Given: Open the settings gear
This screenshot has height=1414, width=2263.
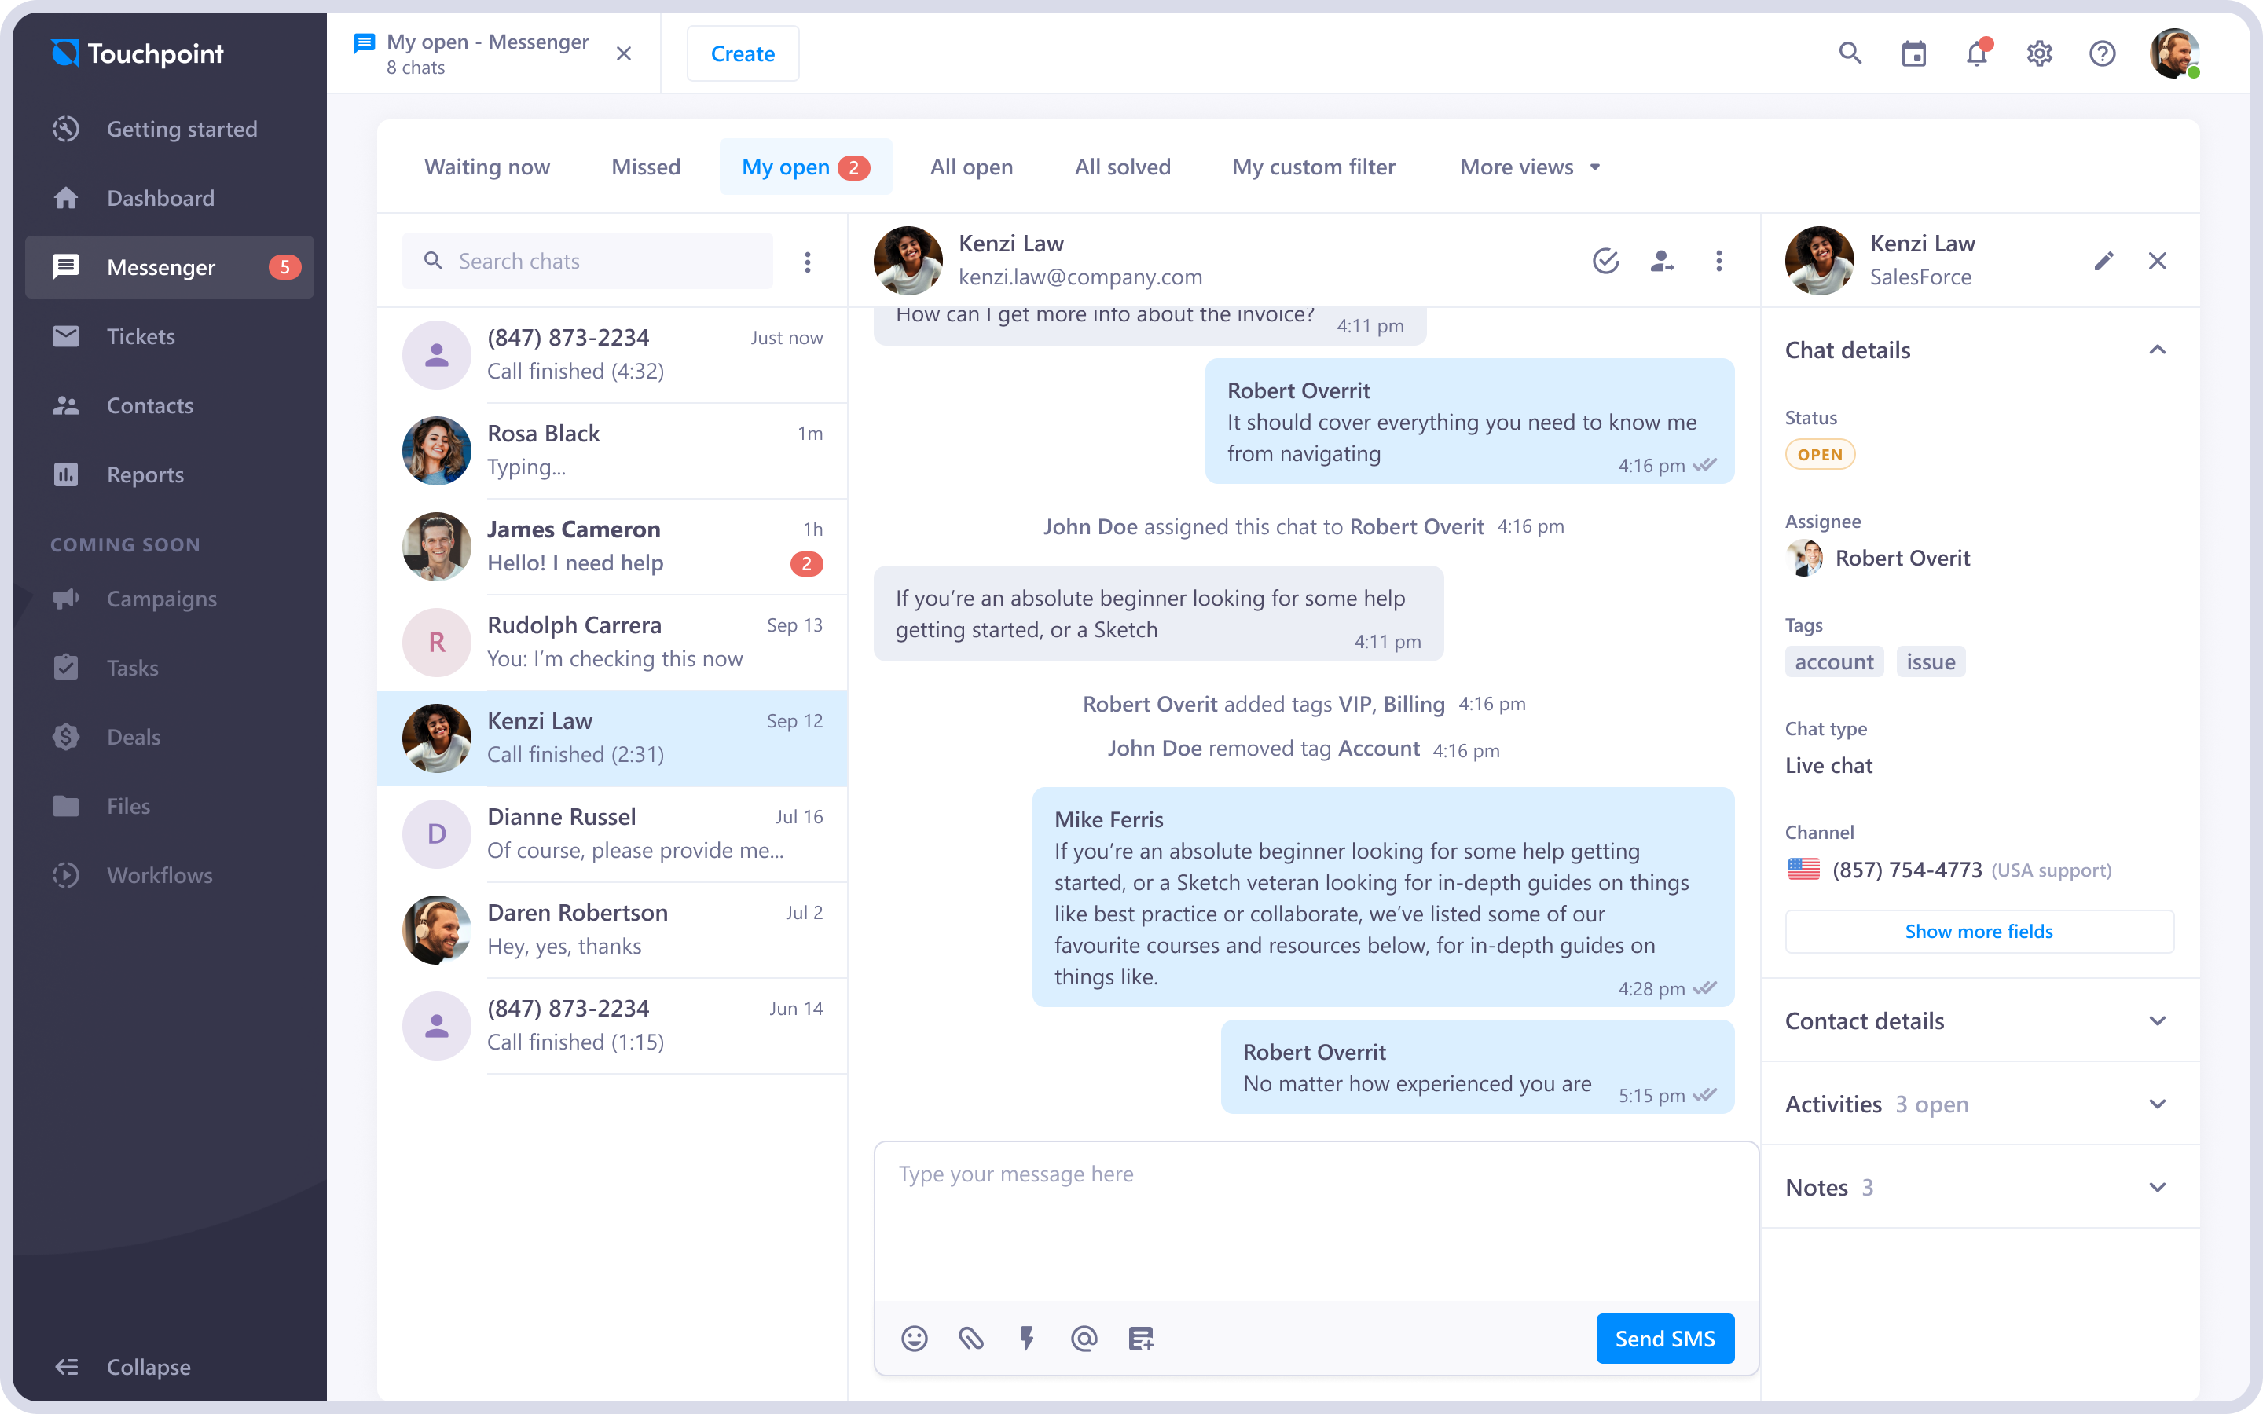Looking at the screenshot, I should coord(2041,53).
